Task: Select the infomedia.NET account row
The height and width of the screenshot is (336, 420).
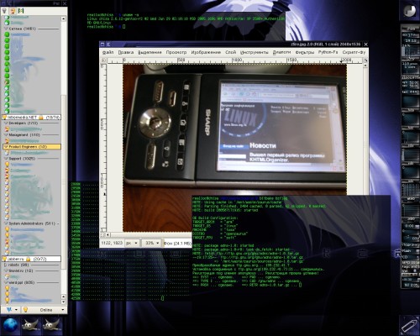Action: [x=31, y=118]
